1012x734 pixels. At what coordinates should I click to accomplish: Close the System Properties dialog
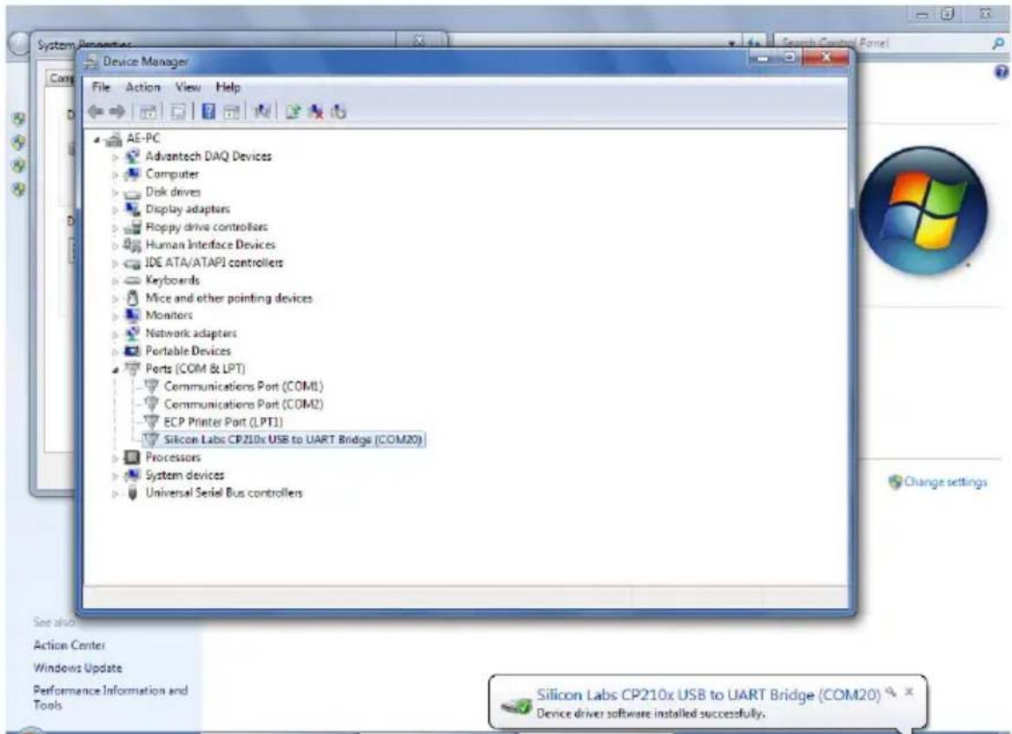[420, 41]
